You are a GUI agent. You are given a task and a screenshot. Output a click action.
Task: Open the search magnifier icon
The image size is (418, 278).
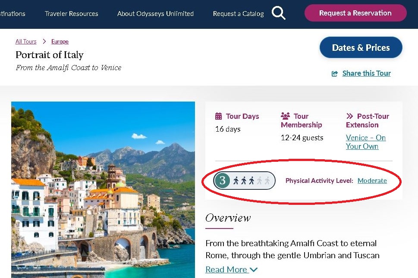coord(279,13)
